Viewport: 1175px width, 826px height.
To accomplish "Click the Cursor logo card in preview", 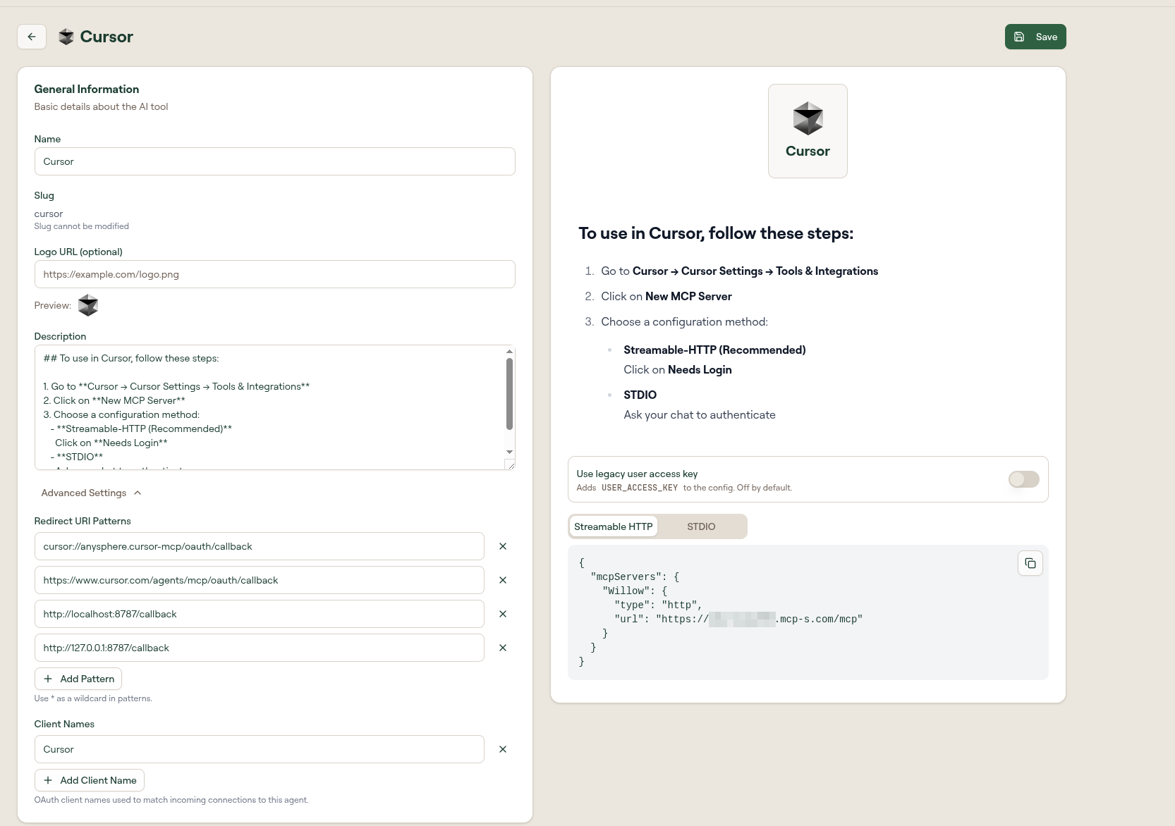I will click(808, 131).
